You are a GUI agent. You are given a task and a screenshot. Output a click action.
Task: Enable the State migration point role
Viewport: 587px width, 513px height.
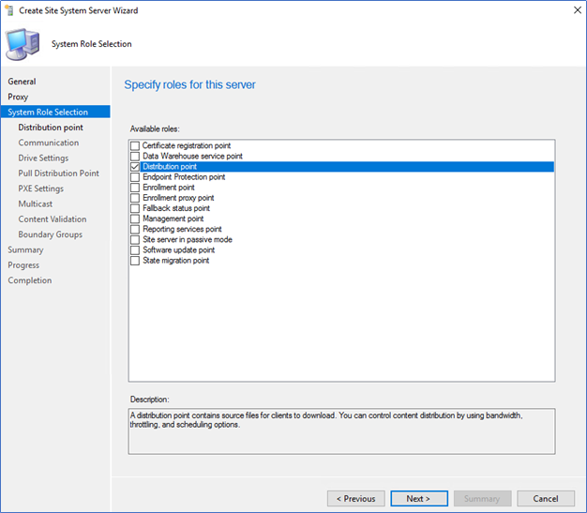(135, 261)
